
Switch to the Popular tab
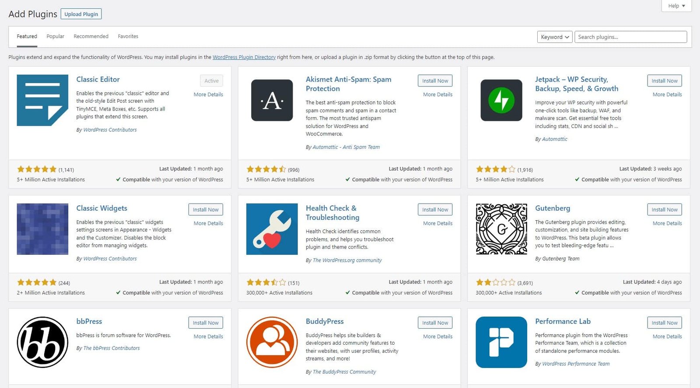point(55,36)
